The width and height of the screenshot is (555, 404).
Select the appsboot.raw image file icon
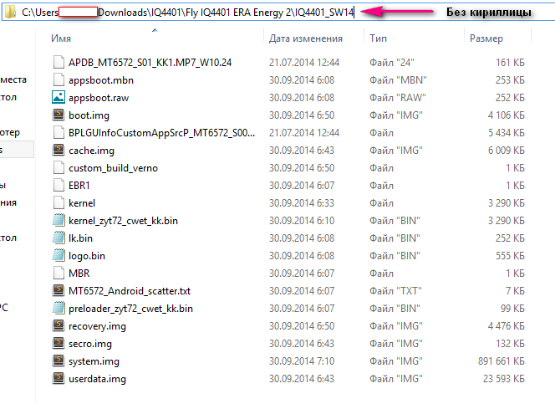point(58,97)
